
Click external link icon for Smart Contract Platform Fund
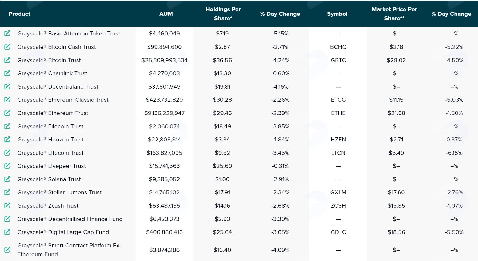point(7,250)
